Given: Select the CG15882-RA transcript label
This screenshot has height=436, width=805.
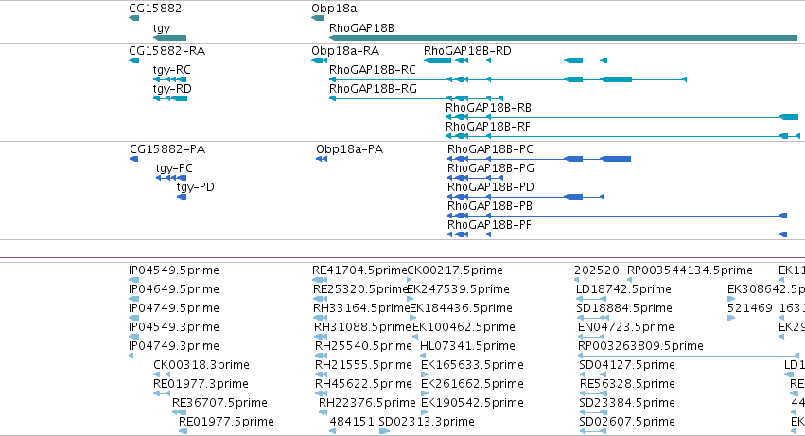Looking at the screenshot, I should coord(166,51).
